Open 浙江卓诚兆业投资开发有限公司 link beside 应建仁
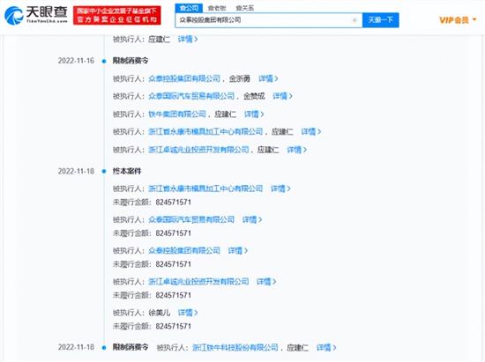Image resolution: width=485 pixels, height=362 pixels. coord(198,150)
